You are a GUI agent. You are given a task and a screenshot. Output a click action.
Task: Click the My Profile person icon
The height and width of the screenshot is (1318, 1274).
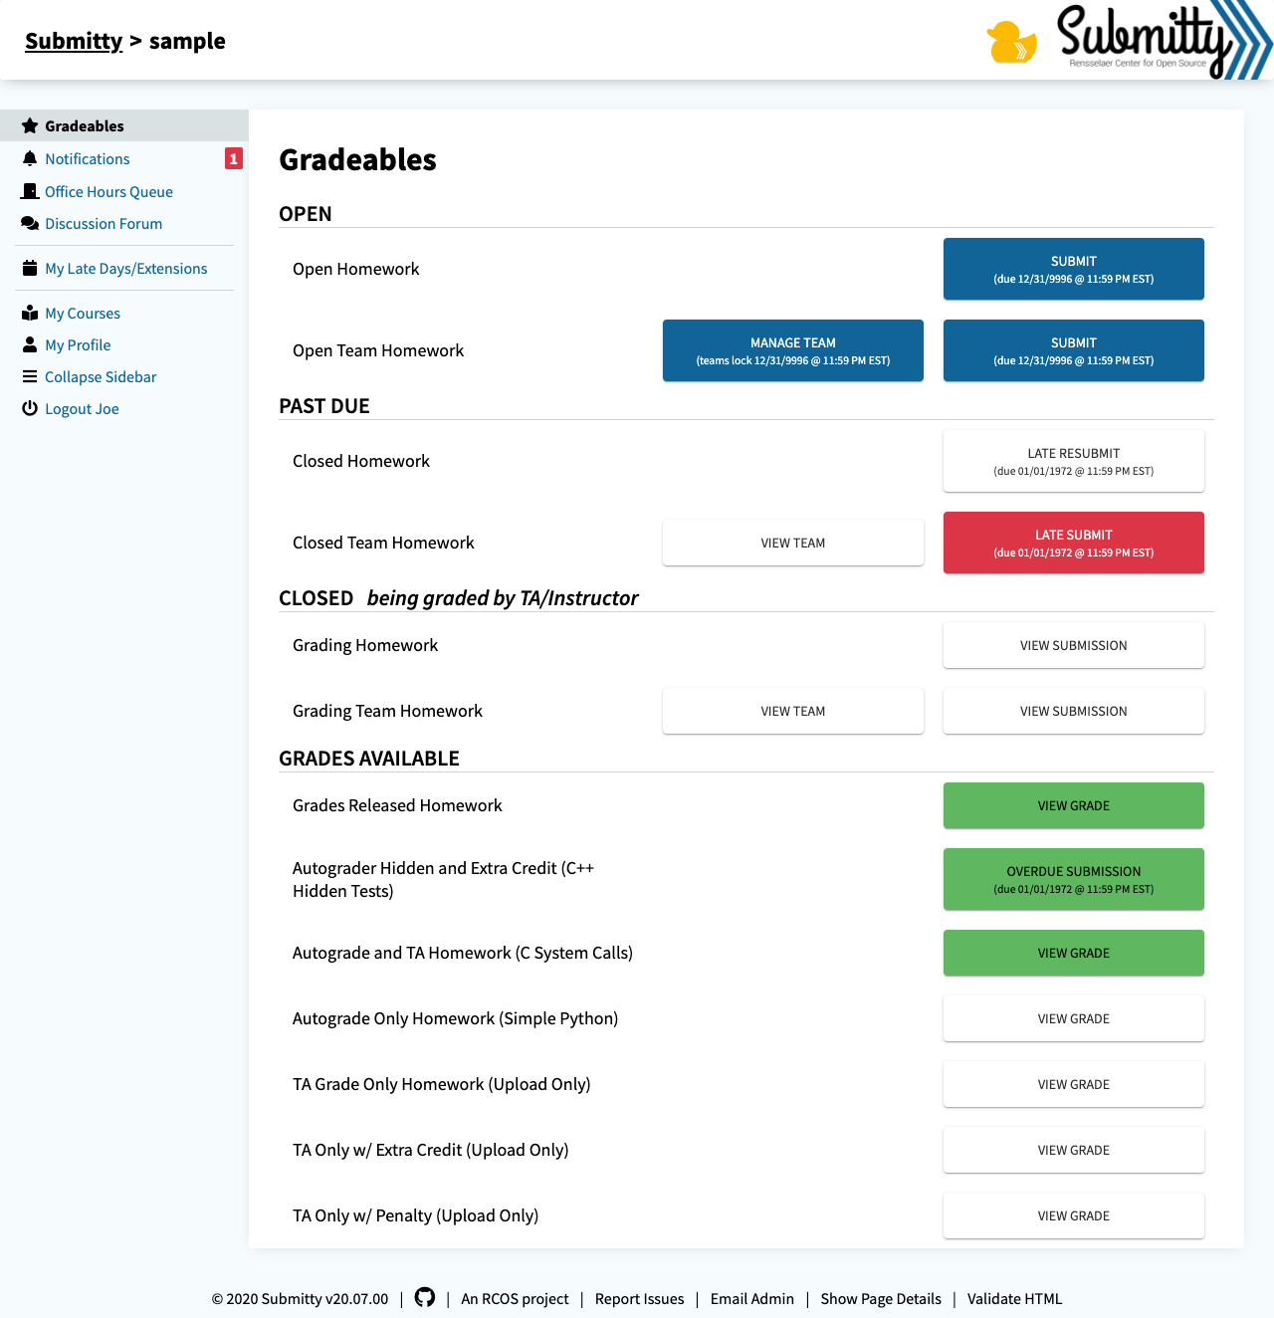click(x=30, y=345)
